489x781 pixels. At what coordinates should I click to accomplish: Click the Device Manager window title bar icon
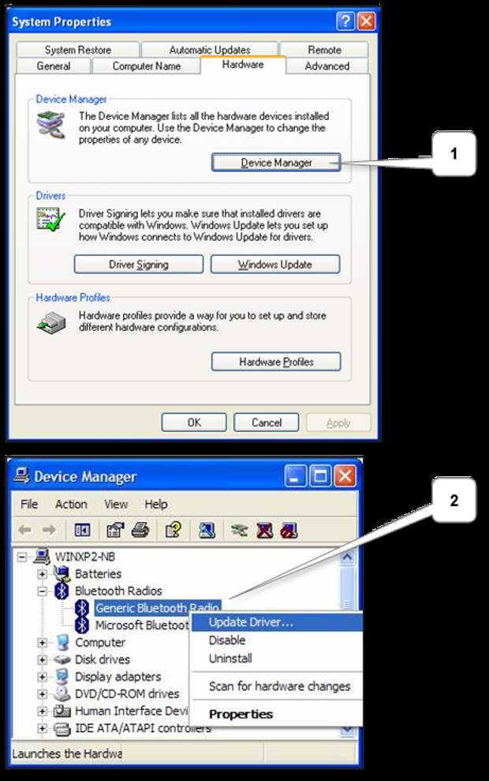[21, 475]
